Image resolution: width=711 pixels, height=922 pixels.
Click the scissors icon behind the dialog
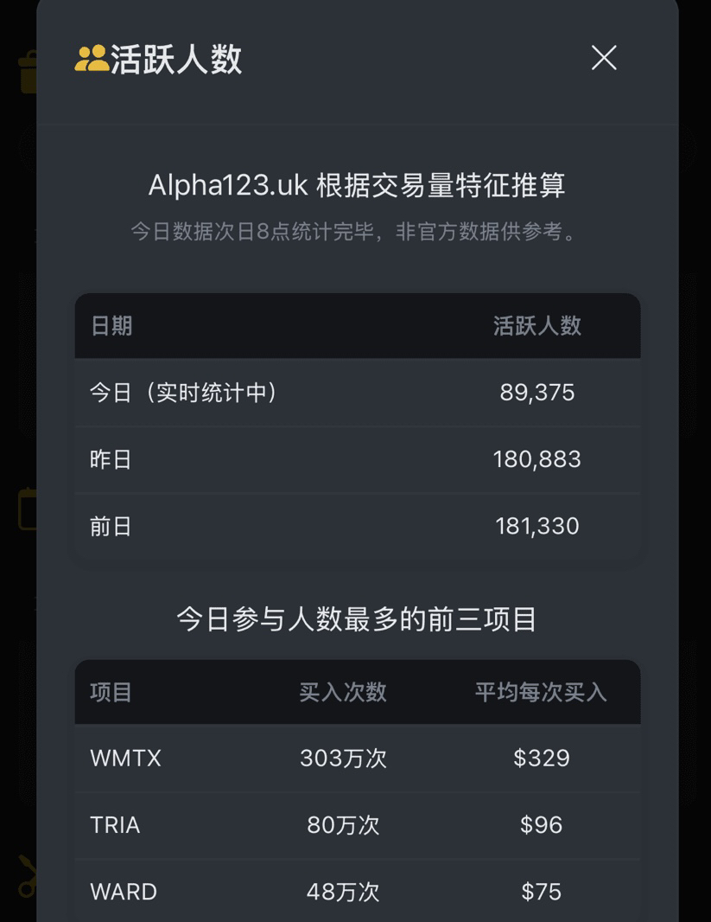click(27, 875)
